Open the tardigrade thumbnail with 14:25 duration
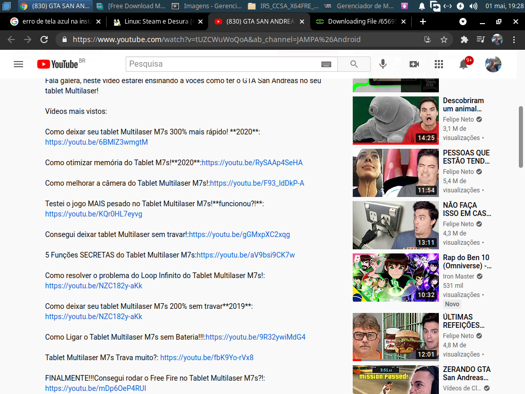 point(396,121)
